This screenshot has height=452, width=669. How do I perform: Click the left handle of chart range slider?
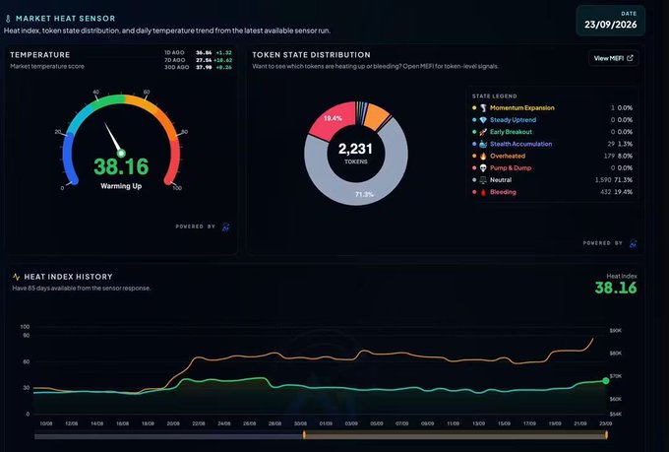(x=304, y=435)
